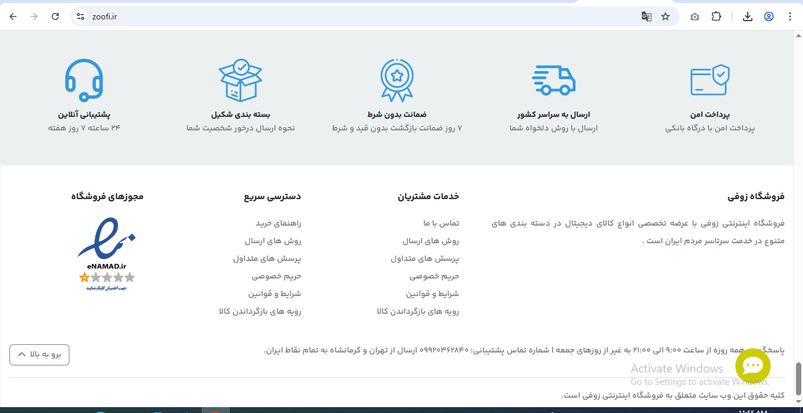The width and height of the screenshot is (803, 413).
Task: Open the browser extensions puzzle icon
Action: pos(716,16)
